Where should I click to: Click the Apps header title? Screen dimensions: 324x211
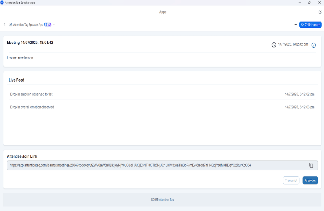coord(162,12)
